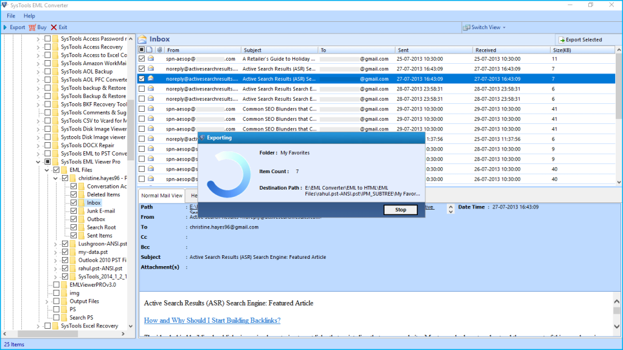Click the Buy cart icon
This screenshot has height=350, width=623.
coord(32,27)
